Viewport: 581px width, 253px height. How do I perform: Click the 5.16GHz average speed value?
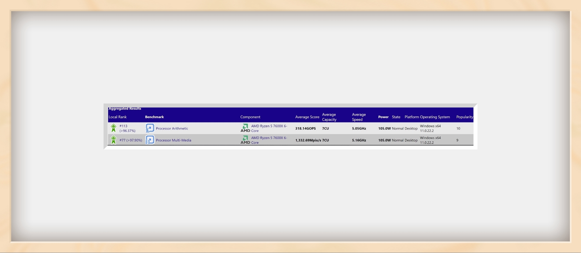click(x=359, y=140)
